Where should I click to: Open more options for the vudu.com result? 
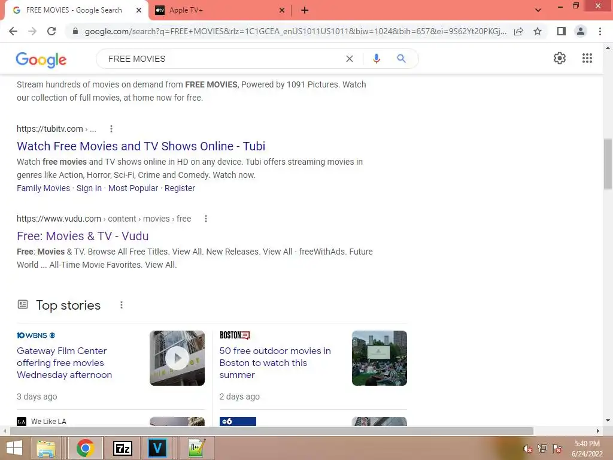[x=206, y=219]
